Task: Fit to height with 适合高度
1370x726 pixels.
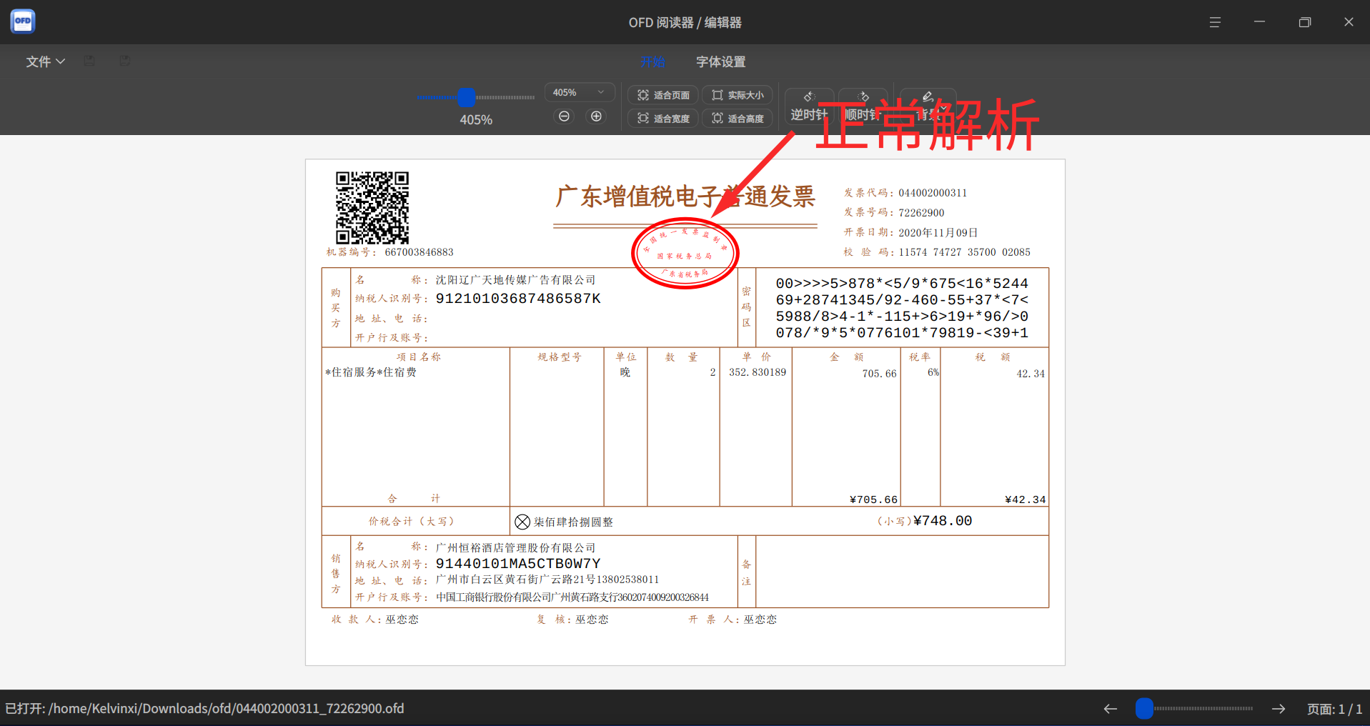Action: 738,119
